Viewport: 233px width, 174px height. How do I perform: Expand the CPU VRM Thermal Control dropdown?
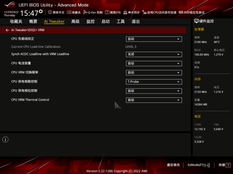154,100
